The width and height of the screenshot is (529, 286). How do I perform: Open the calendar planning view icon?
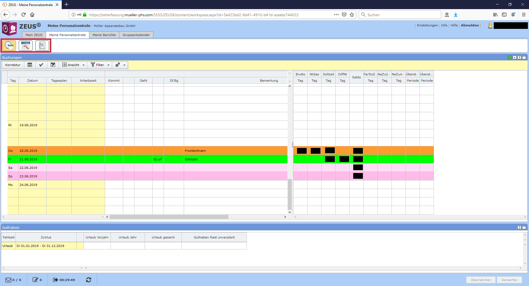click(26, 46)
